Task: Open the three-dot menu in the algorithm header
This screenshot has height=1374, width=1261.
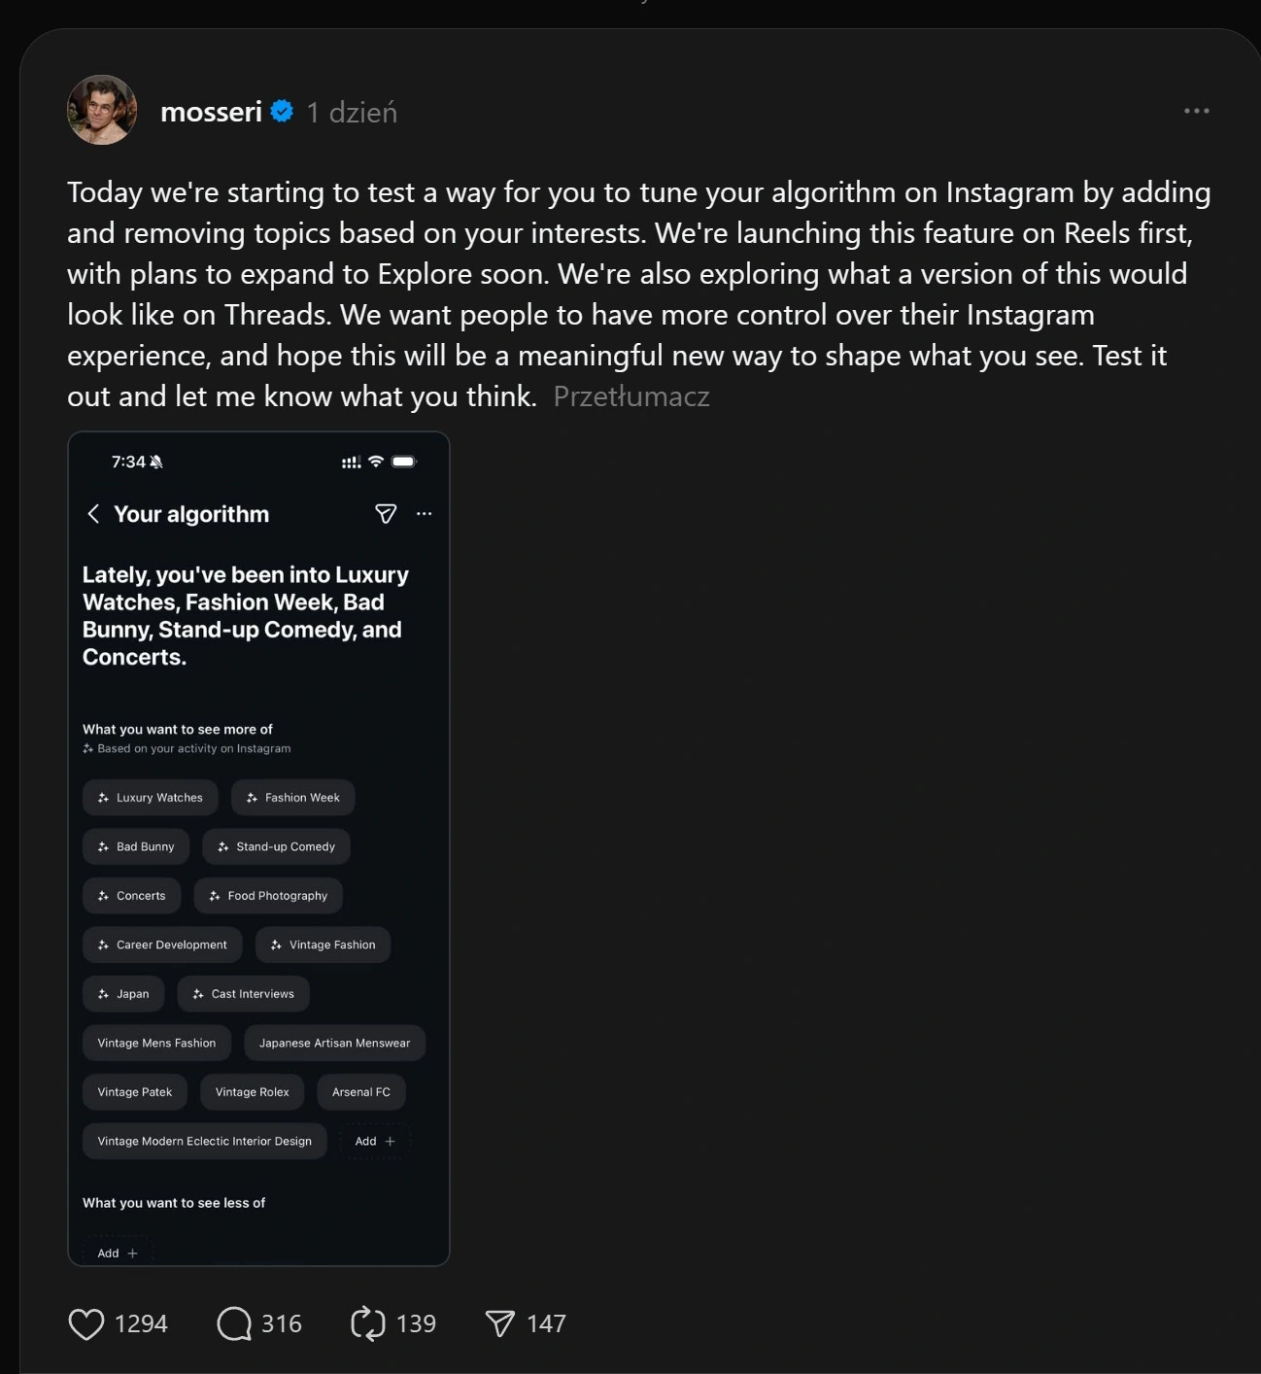Action: coord(425,514)
